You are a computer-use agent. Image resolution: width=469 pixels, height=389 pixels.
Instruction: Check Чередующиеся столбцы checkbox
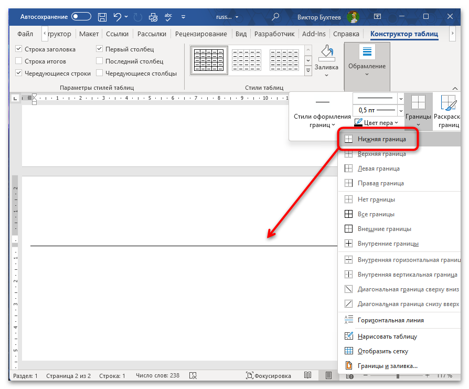100,73
